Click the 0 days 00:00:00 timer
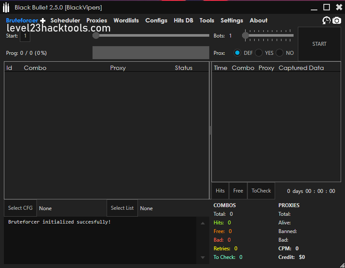 point(311,191)
